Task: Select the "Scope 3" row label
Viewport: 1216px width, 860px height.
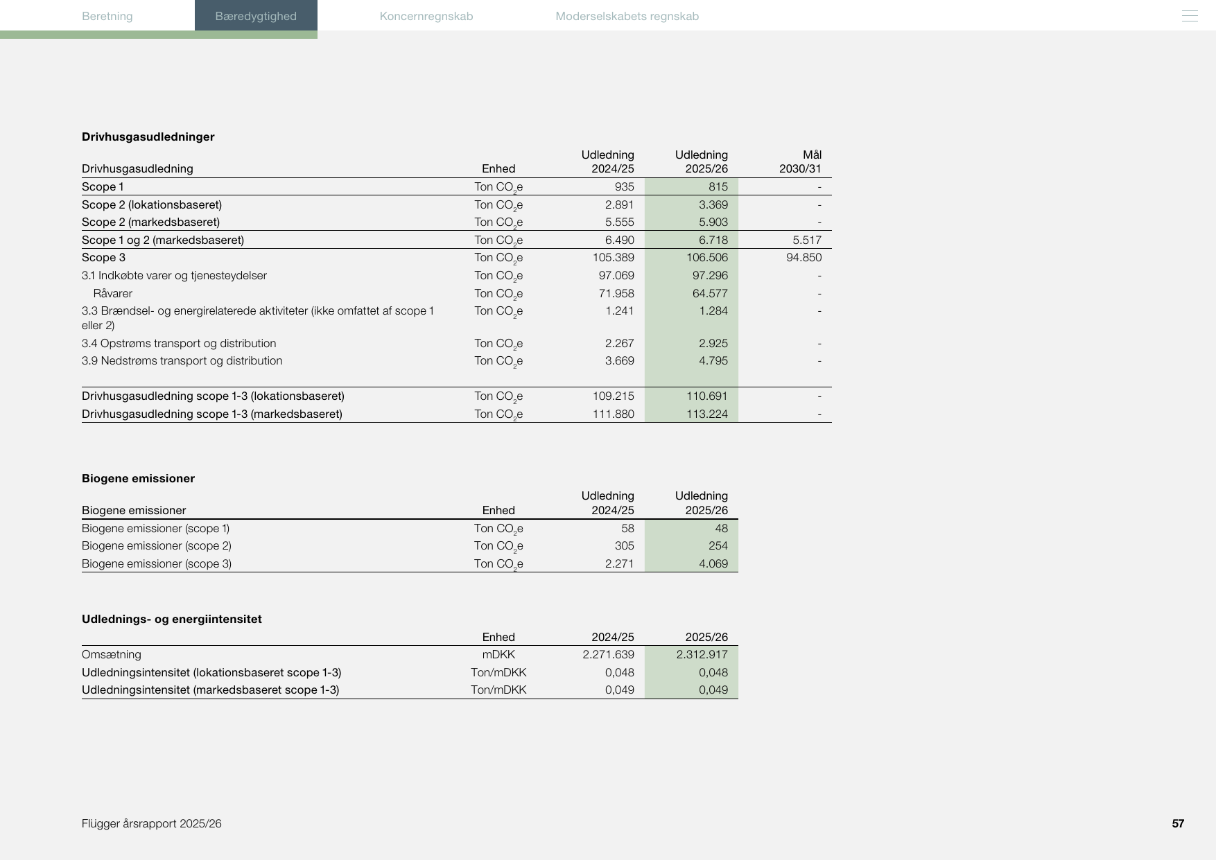Action: click(x=104, y=257)
